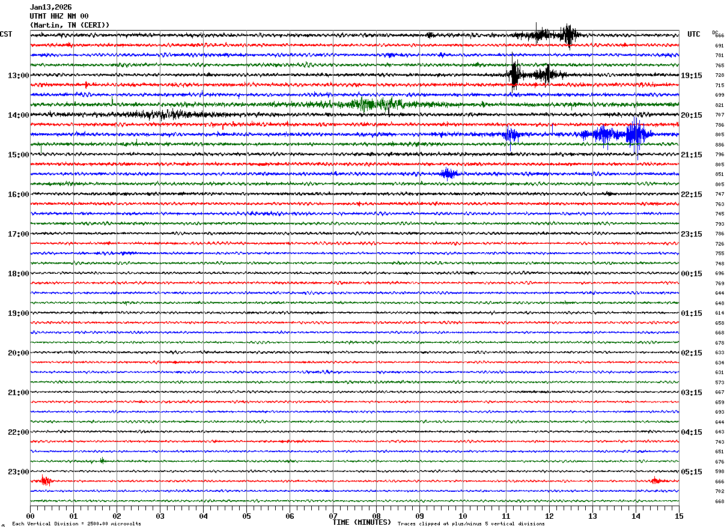Click minute 07 on the time axis

[333, 516]
